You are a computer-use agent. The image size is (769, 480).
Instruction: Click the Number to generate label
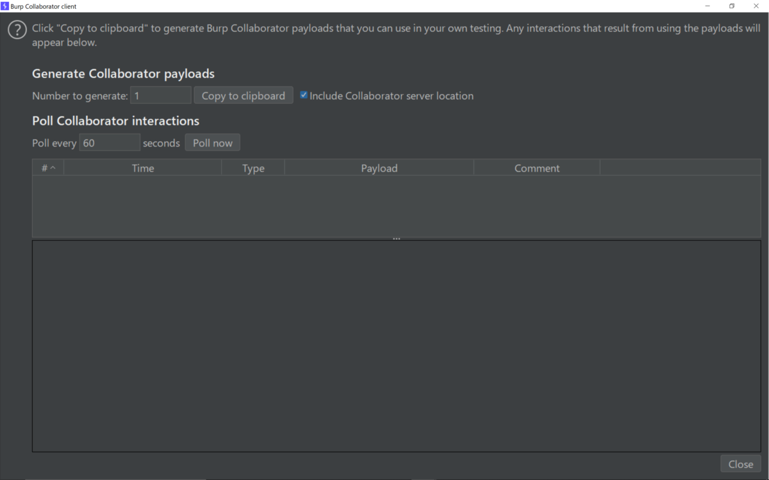(x=80, y=96)
